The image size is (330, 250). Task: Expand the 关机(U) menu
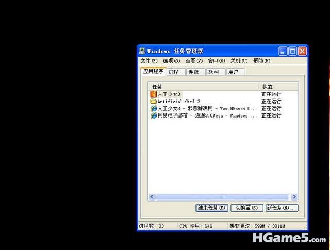pyautogui.click(x=239, y=61)
